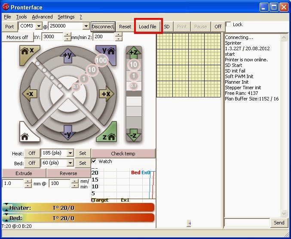This screenshot has width=291, height=239.
Task: Open the COM3 port dropdown
Action: (x=39, y=26)
